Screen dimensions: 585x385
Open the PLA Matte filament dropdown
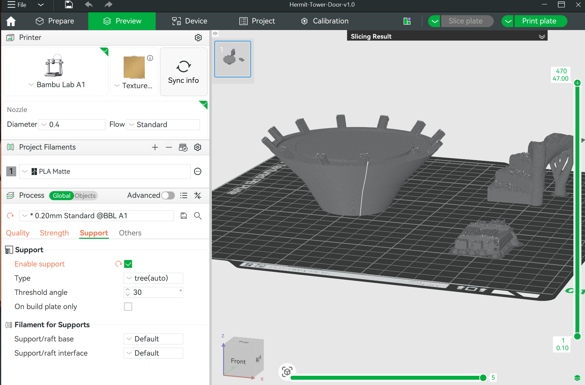105,171
